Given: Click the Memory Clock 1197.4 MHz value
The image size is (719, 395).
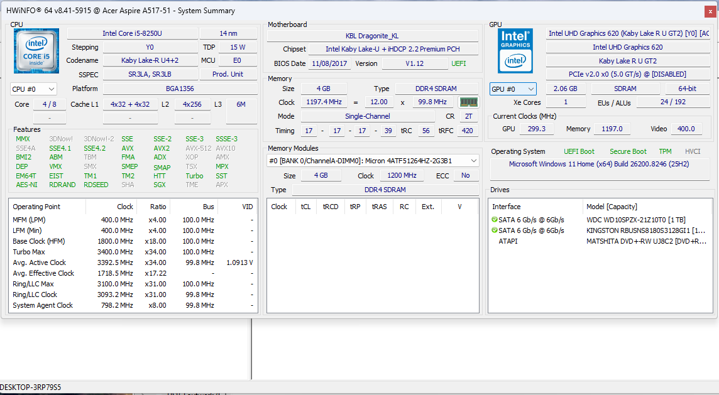Looking at the screenshot, I should click(324, 102).
